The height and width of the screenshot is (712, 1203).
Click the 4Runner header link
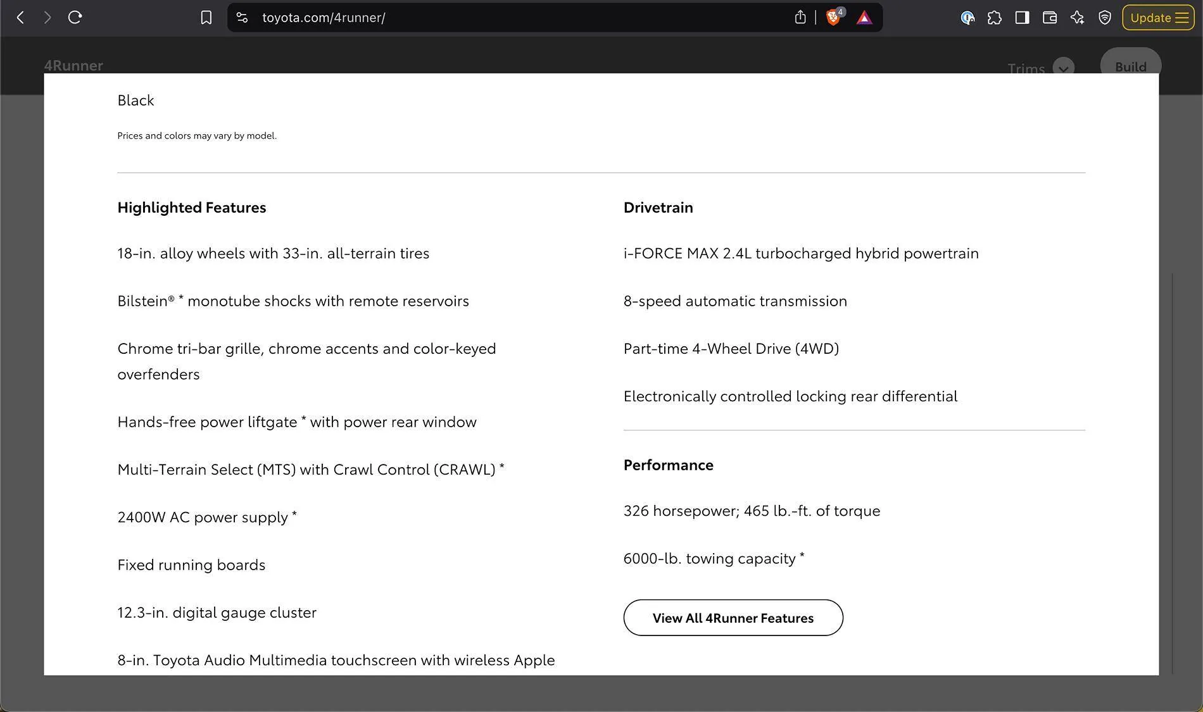click(73, 65)
